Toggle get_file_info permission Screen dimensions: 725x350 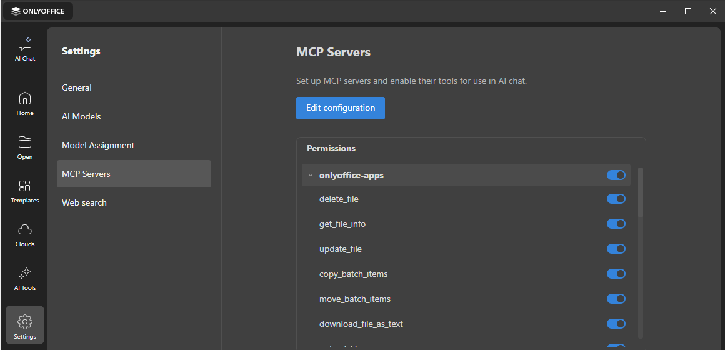point(616,224)
